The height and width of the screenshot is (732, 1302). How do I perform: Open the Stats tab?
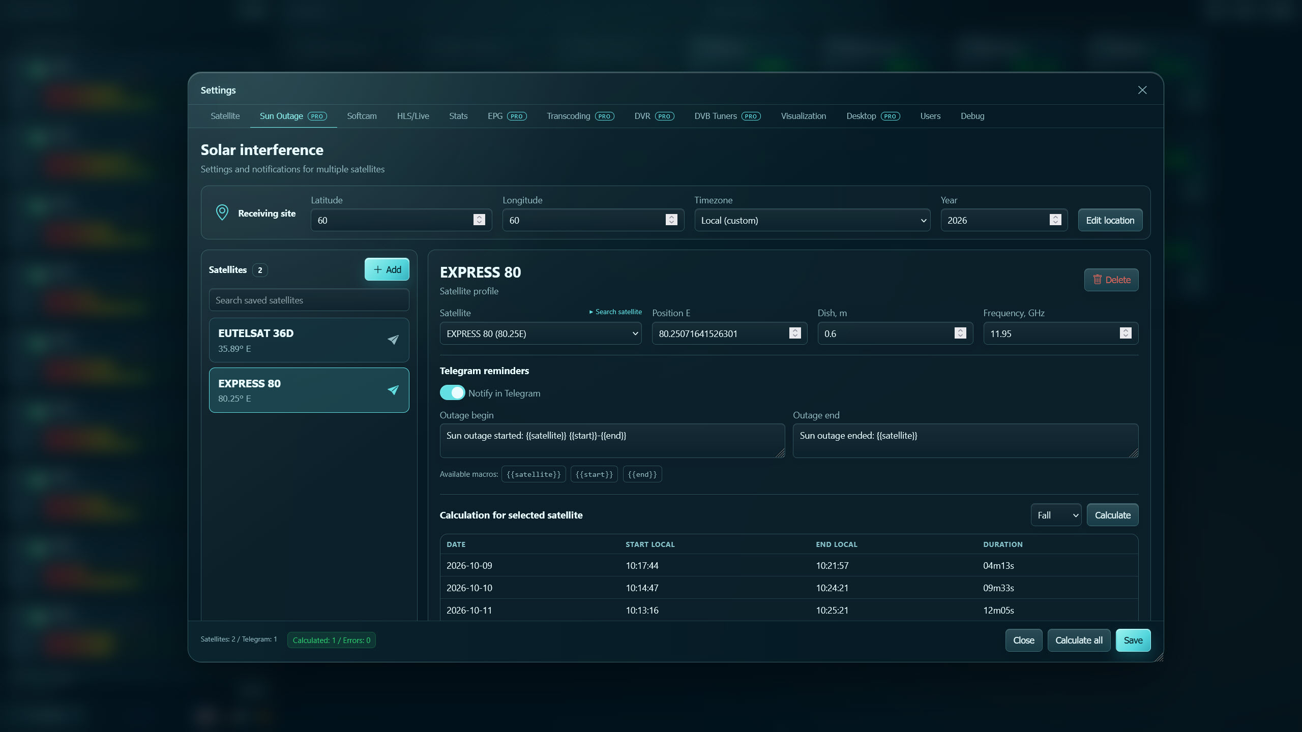click(x=458, y=116)
